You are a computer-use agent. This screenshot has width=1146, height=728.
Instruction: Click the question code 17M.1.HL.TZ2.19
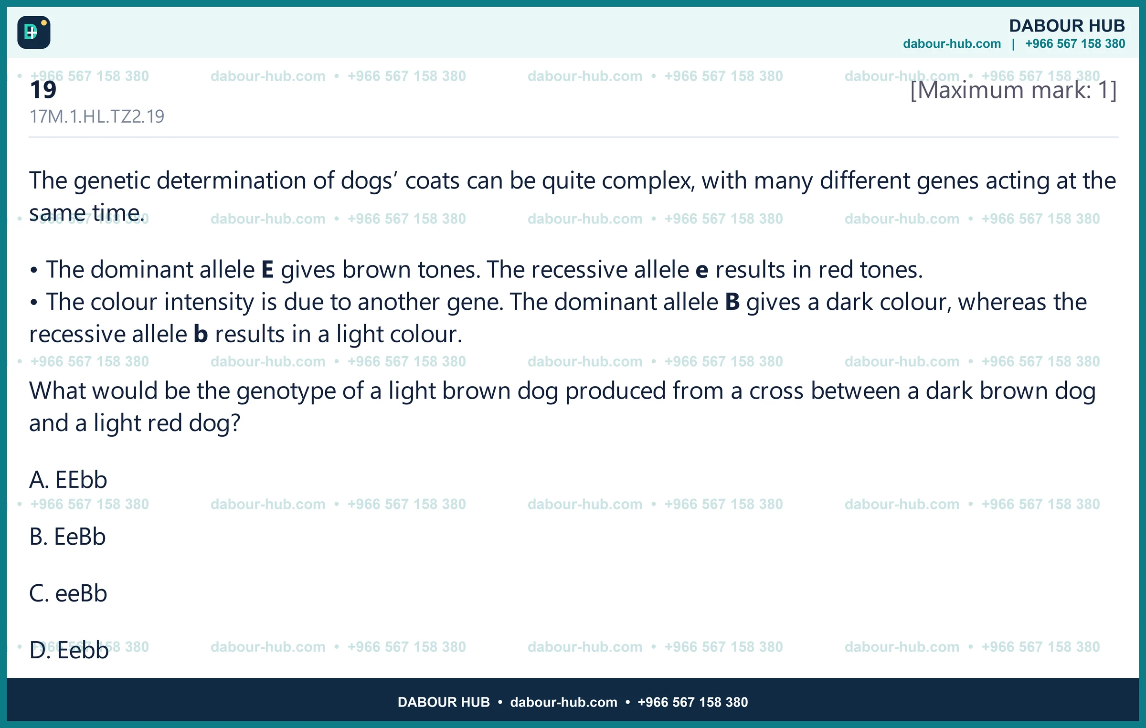coord(97,116)
